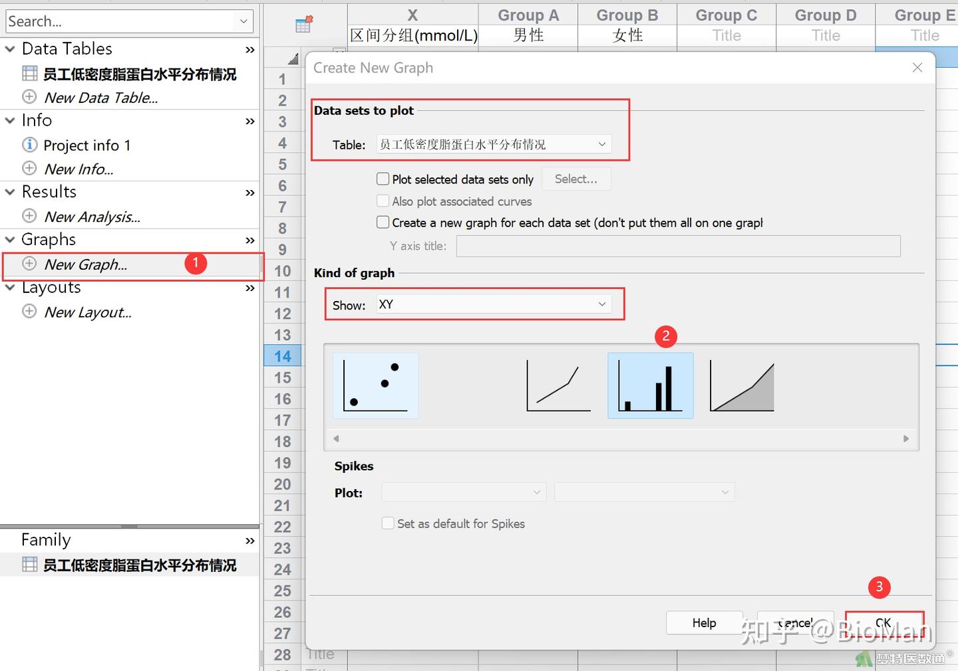Click the Select... button
Viewport: 958px width, 671px height.
(x=576, y=178)
